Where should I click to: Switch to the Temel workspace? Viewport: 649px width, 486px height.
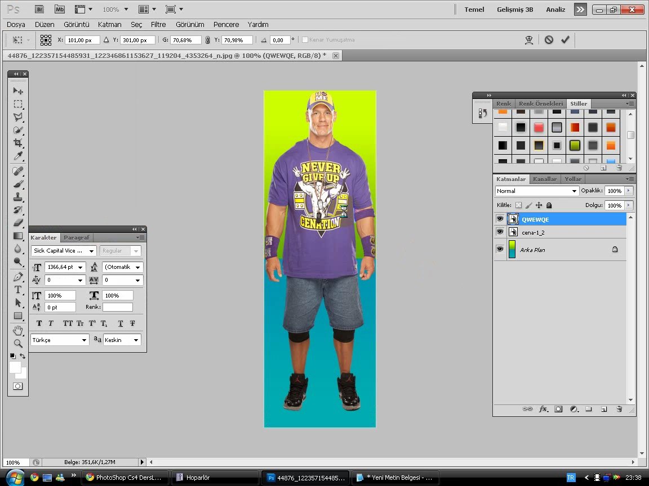coord(474,10)
